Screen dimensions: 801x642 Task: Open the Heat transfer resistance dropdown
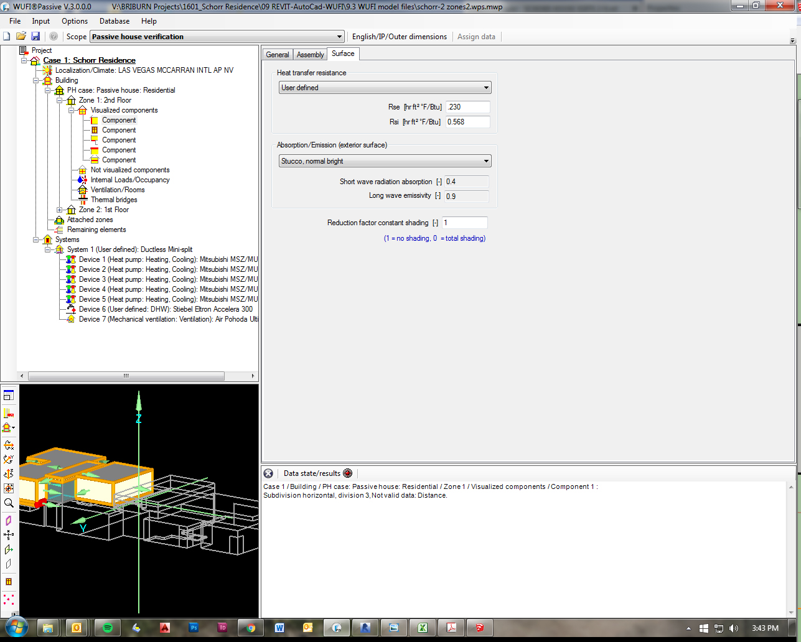click(487, 88)
